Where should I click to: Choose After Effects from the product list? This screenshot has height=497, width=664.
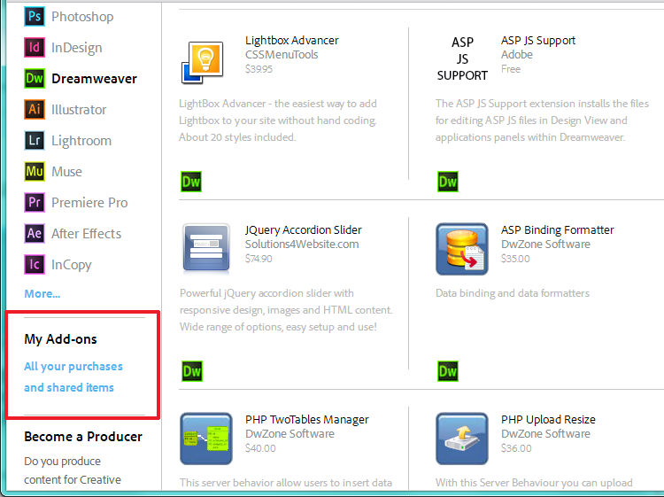tap(87, 234)
